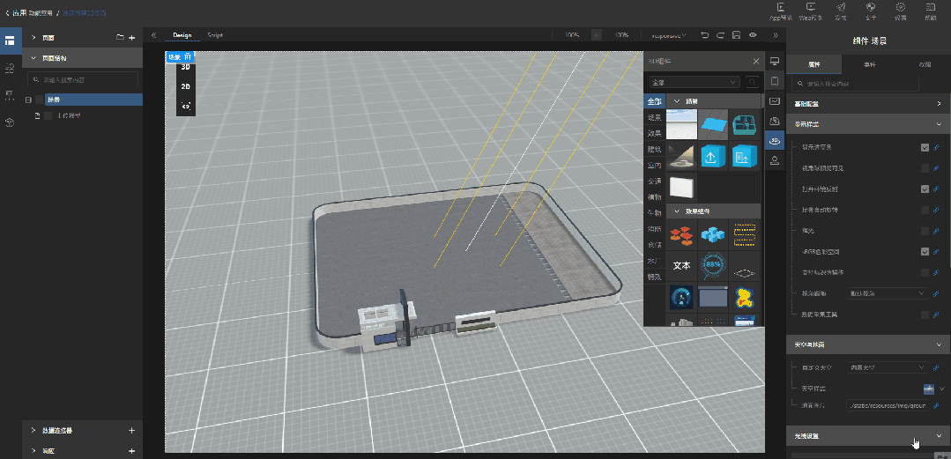This screenshot has width=951, height=459.
Task: Click the property search input field
Action: 855,84
